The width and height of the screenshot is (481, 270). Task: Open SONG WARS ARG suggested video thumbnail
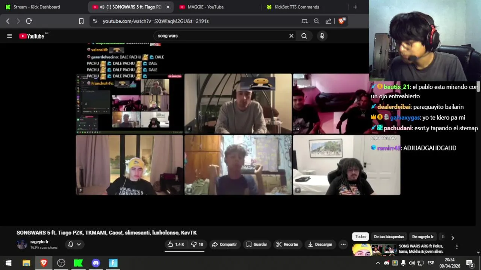[x=374, y=250]
